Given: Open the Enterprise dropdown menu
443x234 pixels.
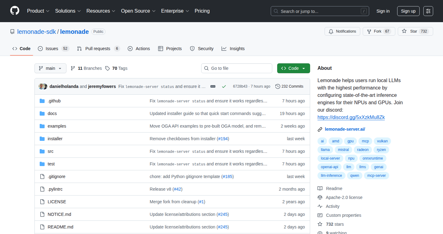Looking at the screenshot, I should point(175,11).
